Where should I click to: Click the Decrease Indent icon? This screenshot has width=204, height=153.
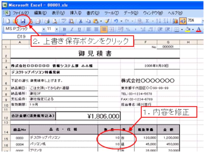(x=160, y=30)
